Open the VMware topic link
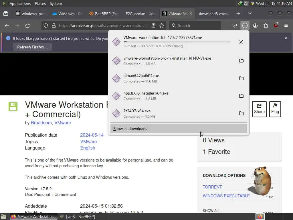The image size is (293, 220). pyautogui.click(x=89, y=142)
